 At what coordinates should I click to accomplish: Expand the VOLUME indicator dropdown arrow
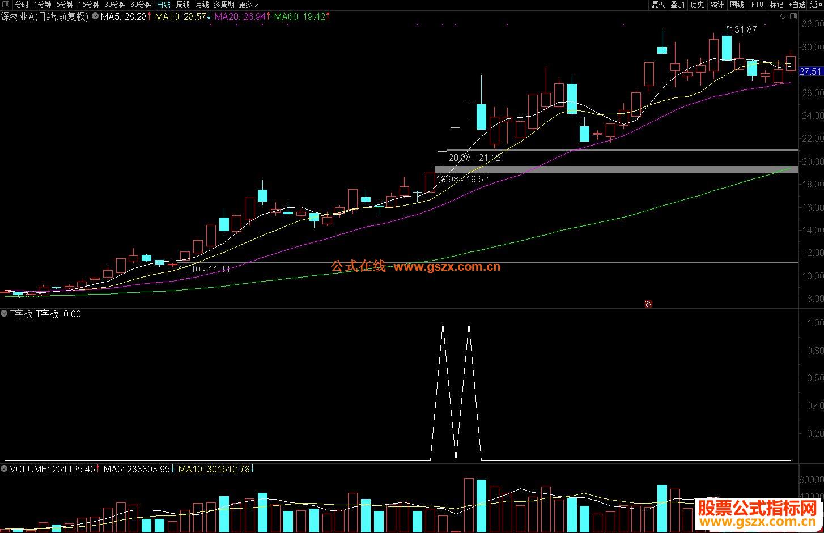pos(5,469)
